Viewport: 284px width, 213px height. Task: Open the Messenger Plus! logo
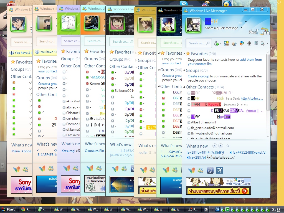coord(253,32)
